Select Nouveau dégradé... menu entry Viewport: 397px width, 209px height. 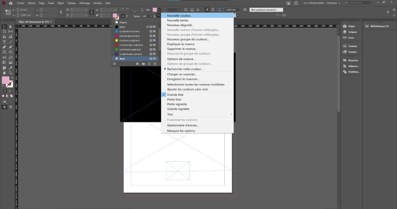[197, 25]
